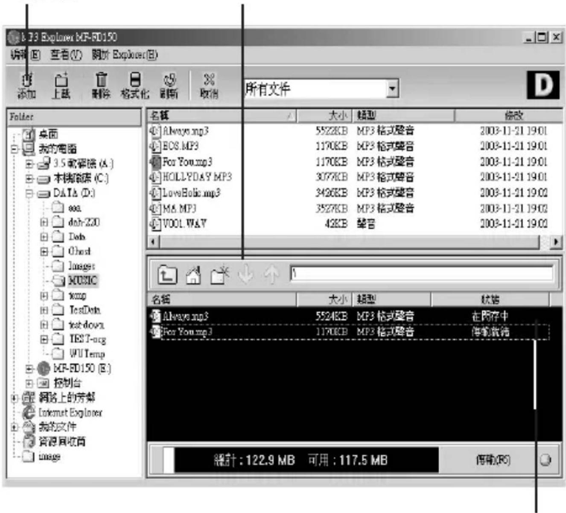Click the For You.mp3 file icon in upper list
566x513 pixels.
tap(155, 162)
